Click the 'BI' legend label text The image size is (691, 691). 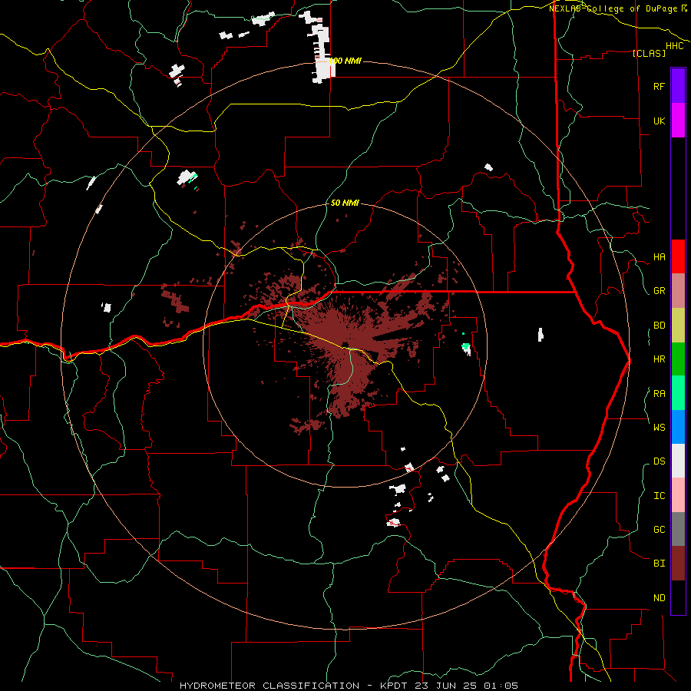(659, 564)
